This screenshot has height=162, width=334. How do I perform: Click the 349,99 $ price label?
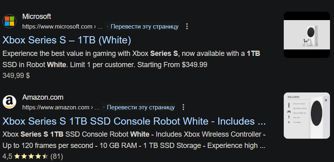click(16, 75)
